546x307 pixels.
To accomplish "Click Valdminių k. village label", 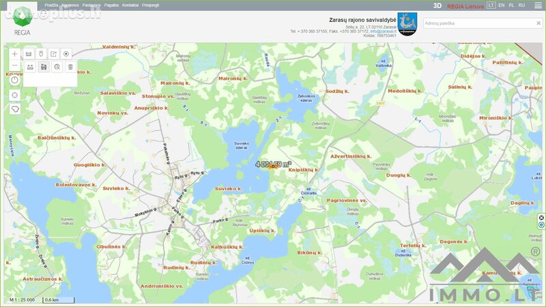I will click(119, 46).
